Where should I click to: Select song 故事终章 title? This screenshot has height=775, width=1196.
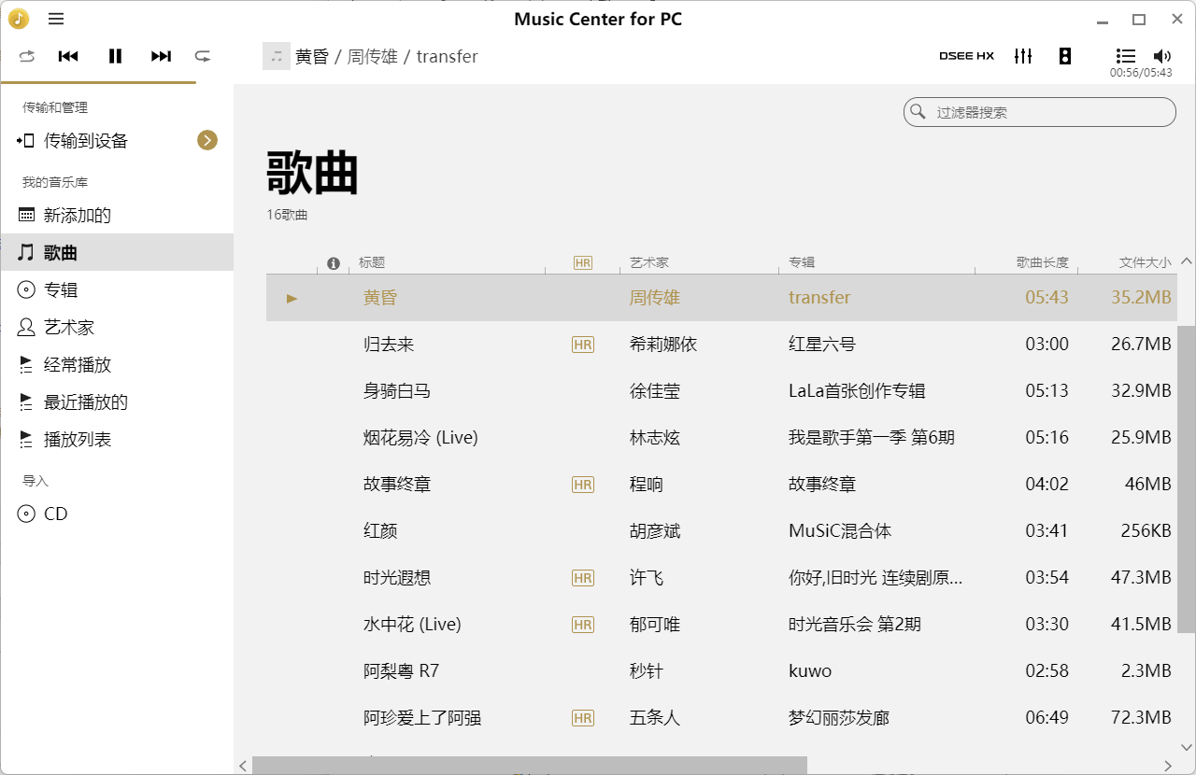(x=397, y=485)
